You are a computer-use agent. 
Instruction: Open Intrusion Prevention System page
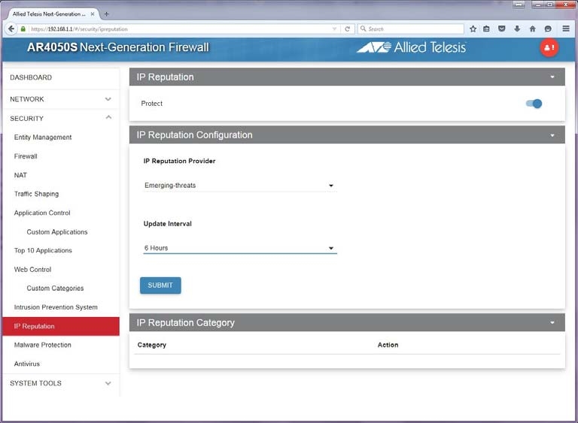(56, 307)
